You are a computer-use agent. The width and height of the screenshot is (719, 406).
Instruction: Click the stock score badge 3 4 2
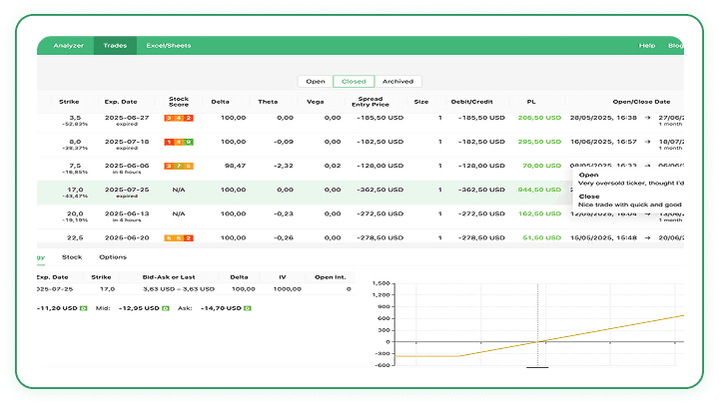(179, 118)
